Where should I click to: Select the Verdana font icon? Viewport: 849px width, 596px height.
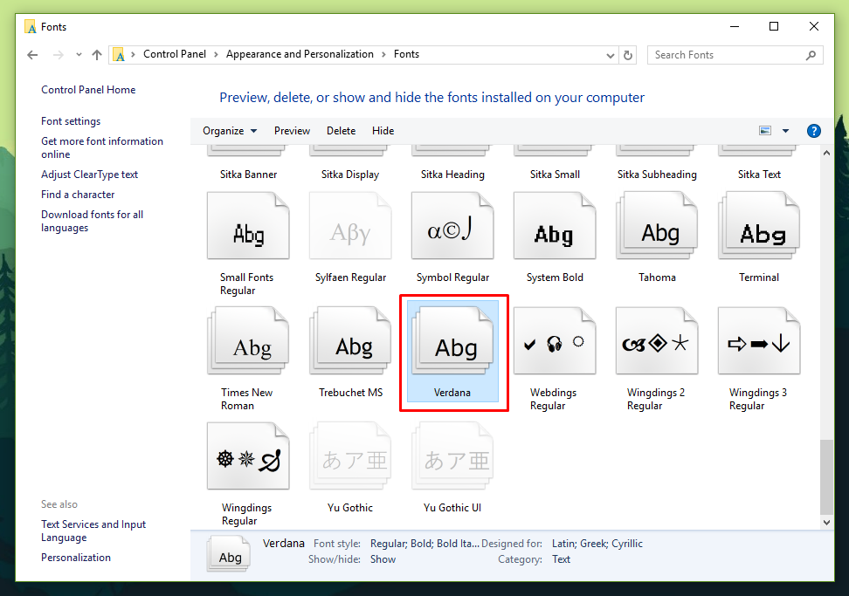[452, 340]
